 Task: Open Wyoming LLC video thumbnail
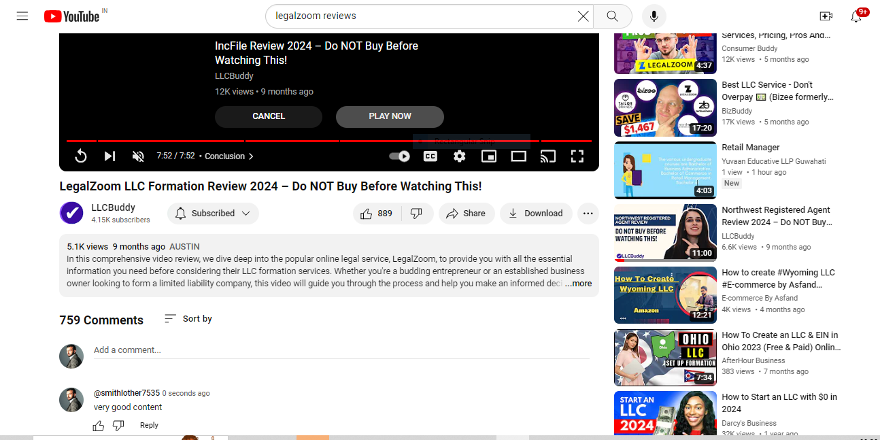[x=665, y=295]
